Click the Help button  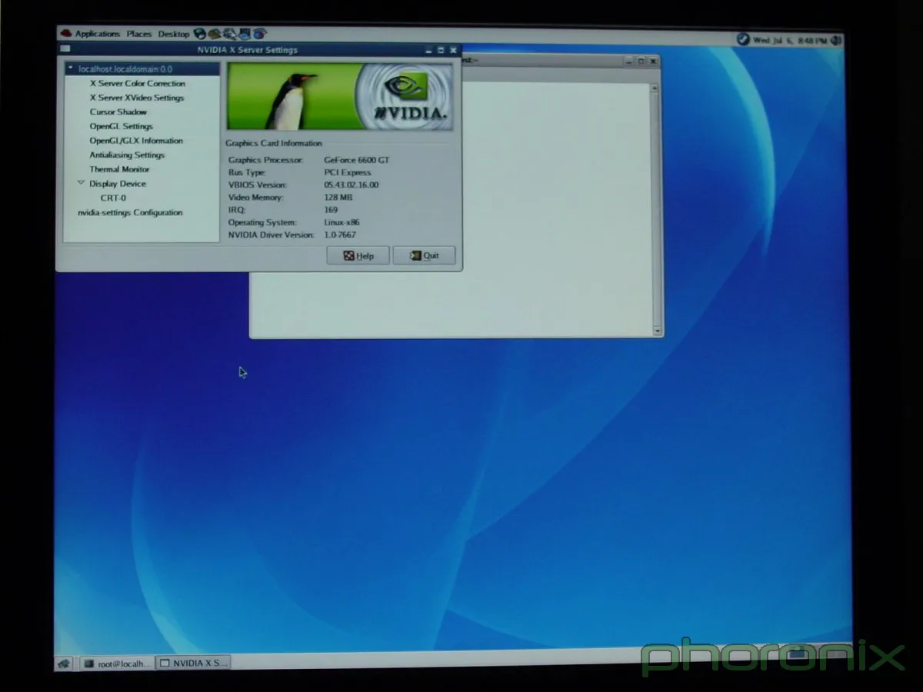pyautogui.click(x=358, y=256)
